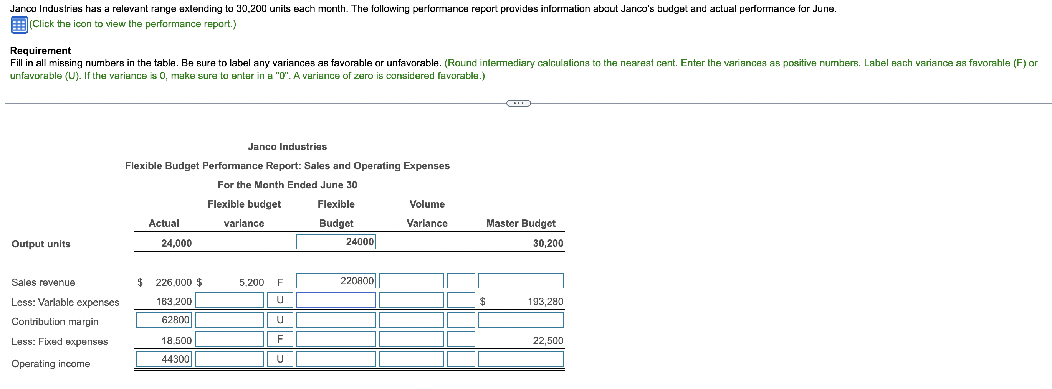Open the Fixed expenses Volume Variance label box

[461, 339]
